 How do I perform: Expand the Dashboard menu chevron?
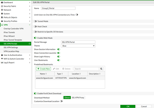29,2
